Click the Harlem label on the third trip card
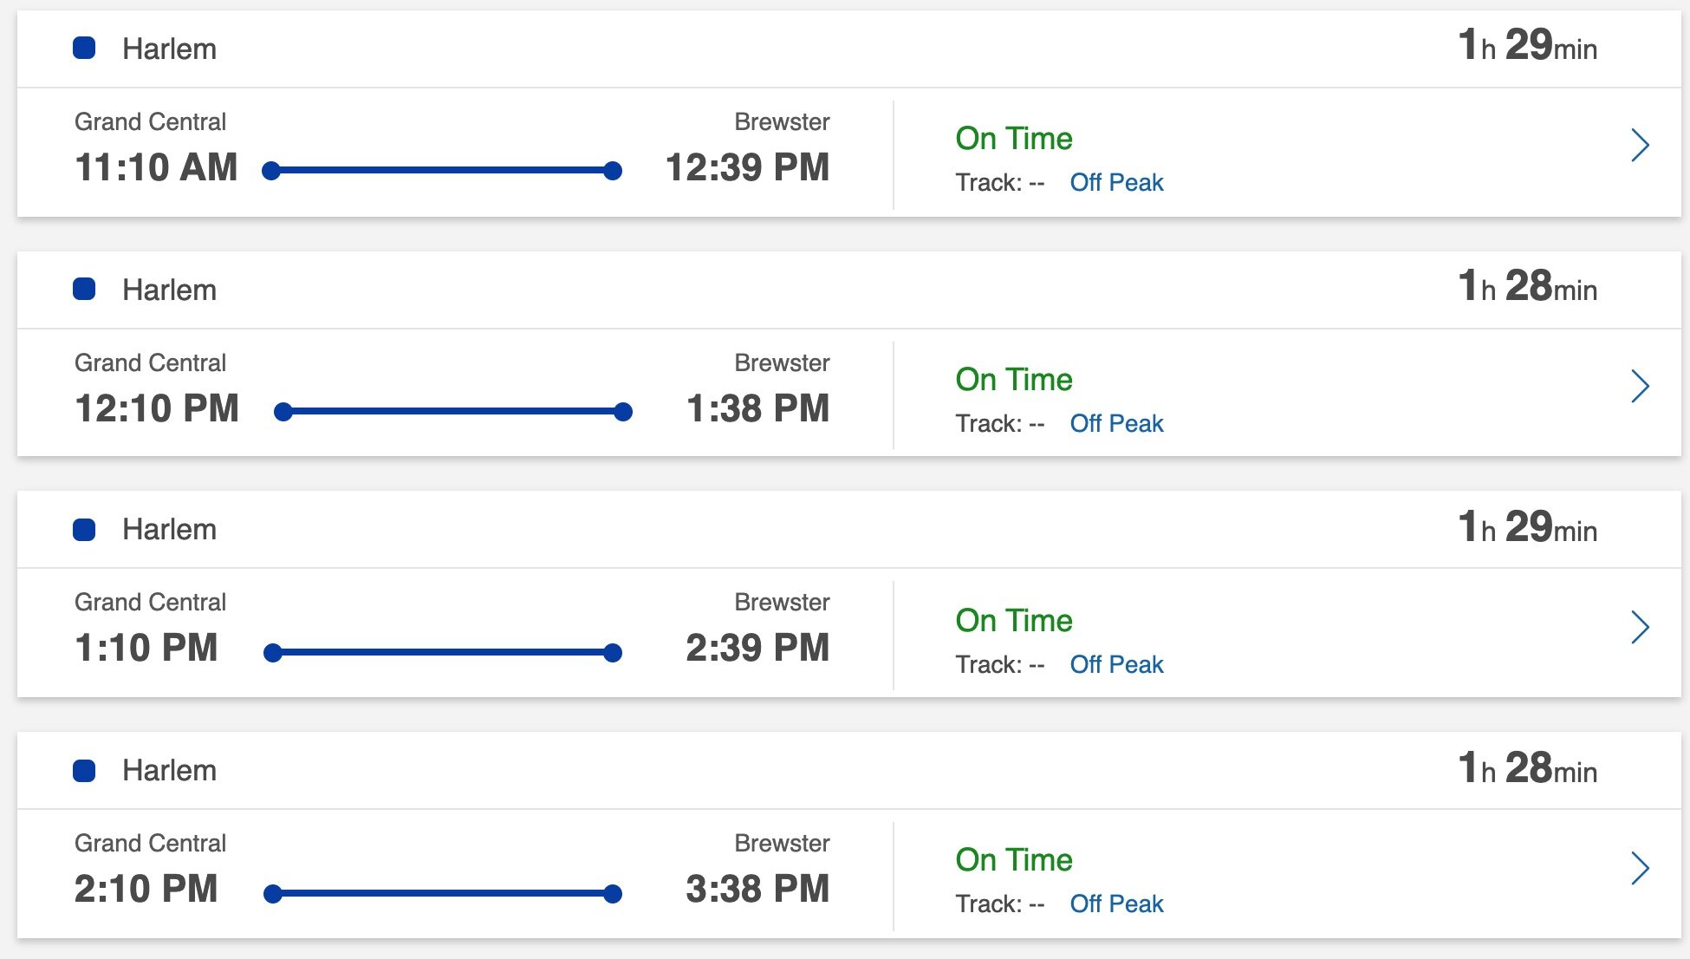This screenshot has height=959, width=1690. tap(169, 529)
